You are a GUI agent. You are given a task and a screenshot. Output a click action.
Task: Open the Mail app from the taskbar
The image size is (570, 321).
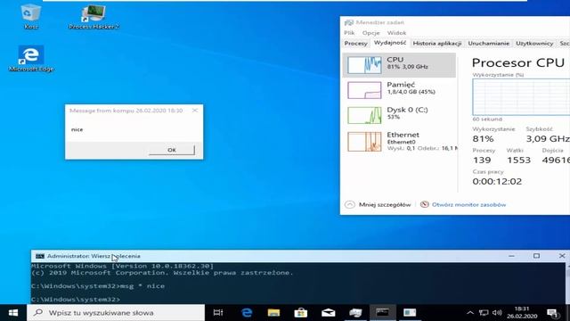click(329, 313)
